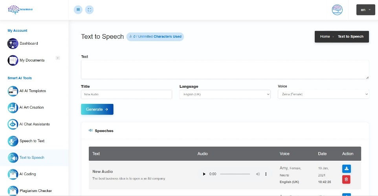Open the Language dropdown English (UK)
Image resolution: width=378 pixels, height=196 pixels.
(x=225, y=94)
